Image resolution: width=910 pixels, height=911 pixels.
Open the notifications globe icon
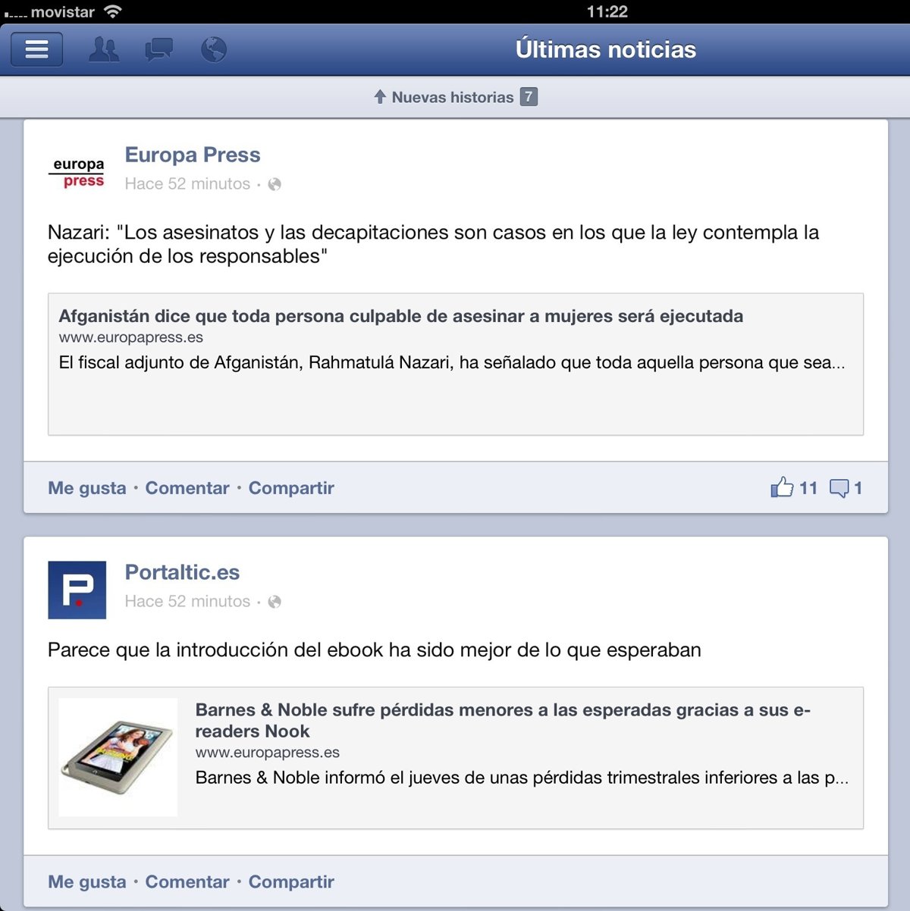(x=214, y=50)
